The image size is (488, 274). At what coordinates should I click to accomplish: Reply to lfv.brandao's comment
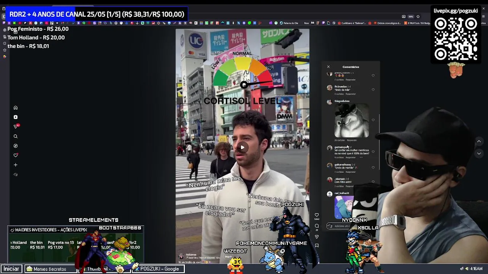[x=351, y=94]
